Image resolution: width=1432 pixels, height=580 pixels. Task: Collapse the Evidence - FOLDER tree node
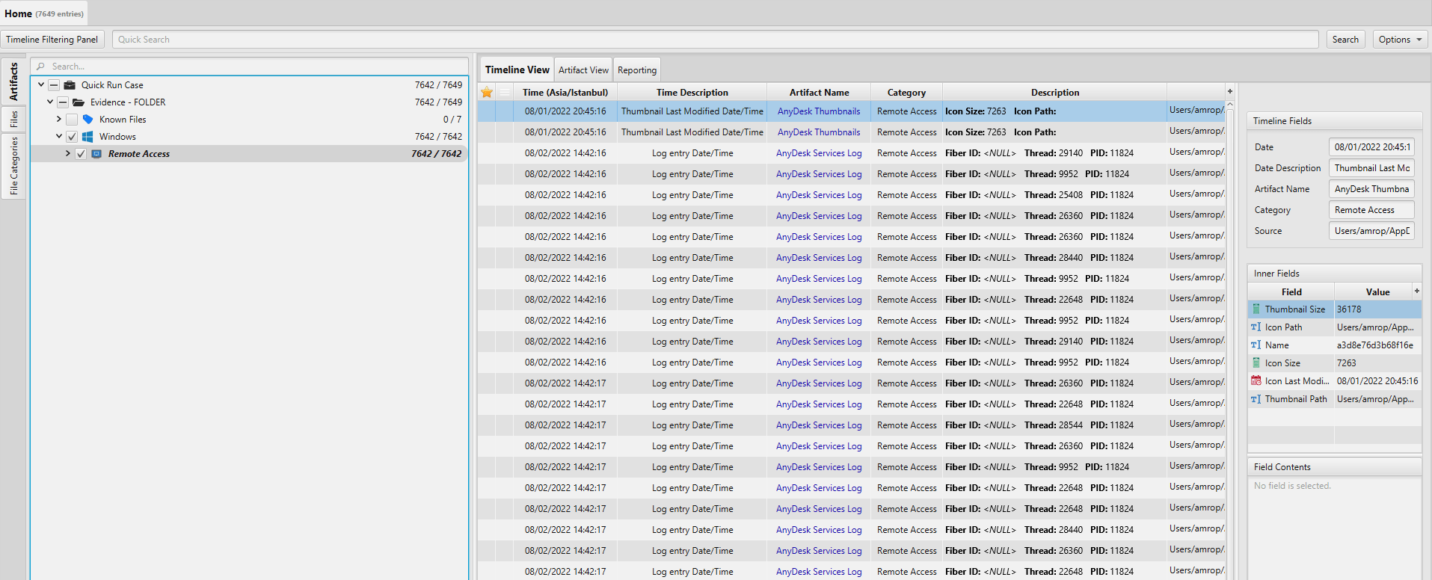50,102
